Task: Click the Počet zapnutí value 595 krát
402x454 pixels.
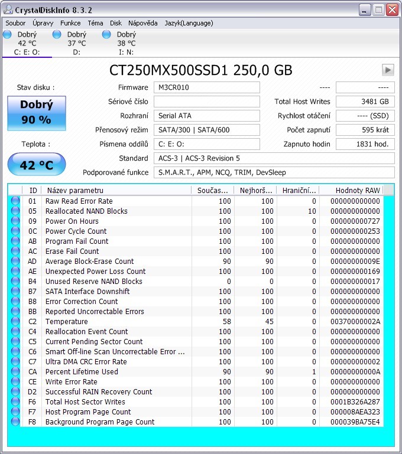Action: point(365,130)
